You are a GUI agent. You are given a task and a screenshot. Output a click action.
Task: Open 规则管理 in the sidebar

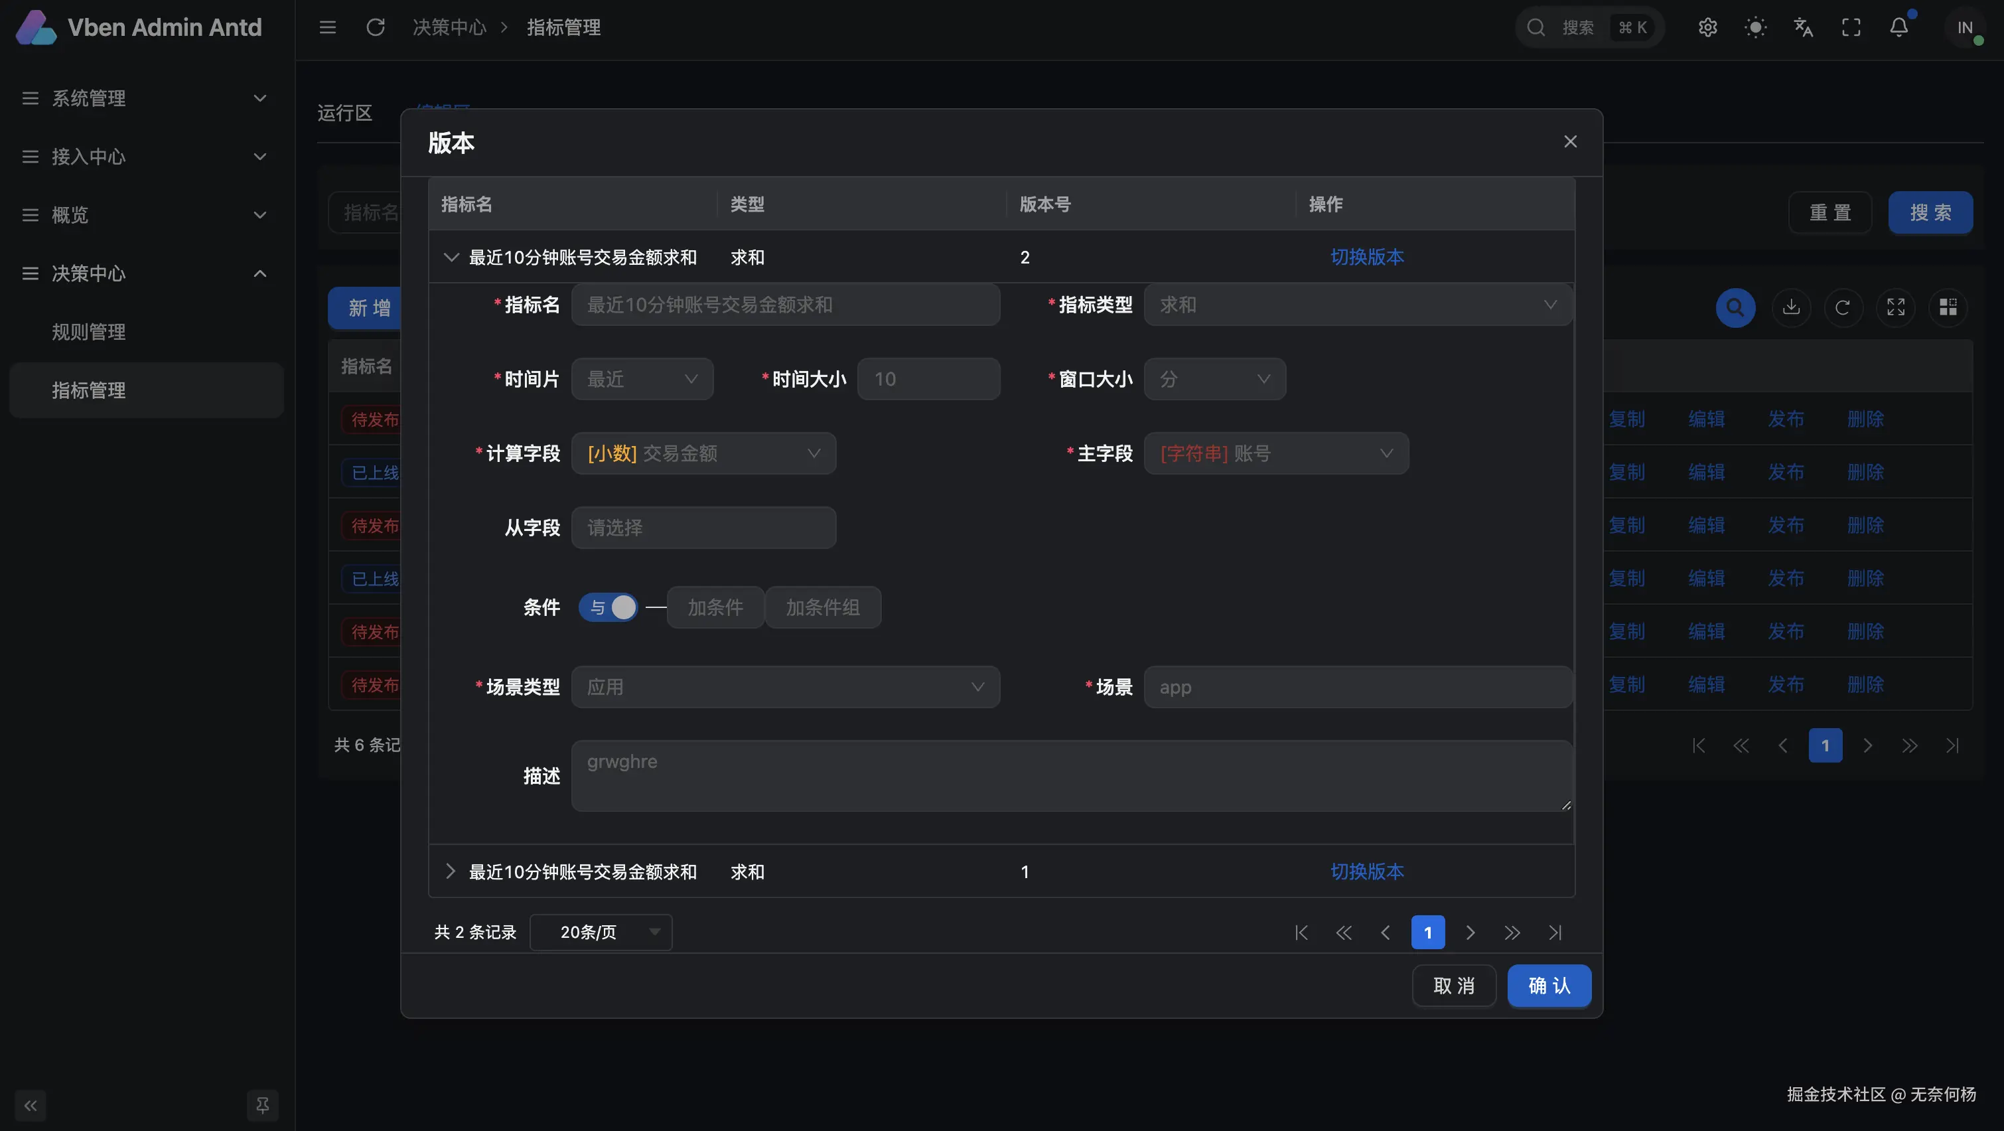coord(89,332)
